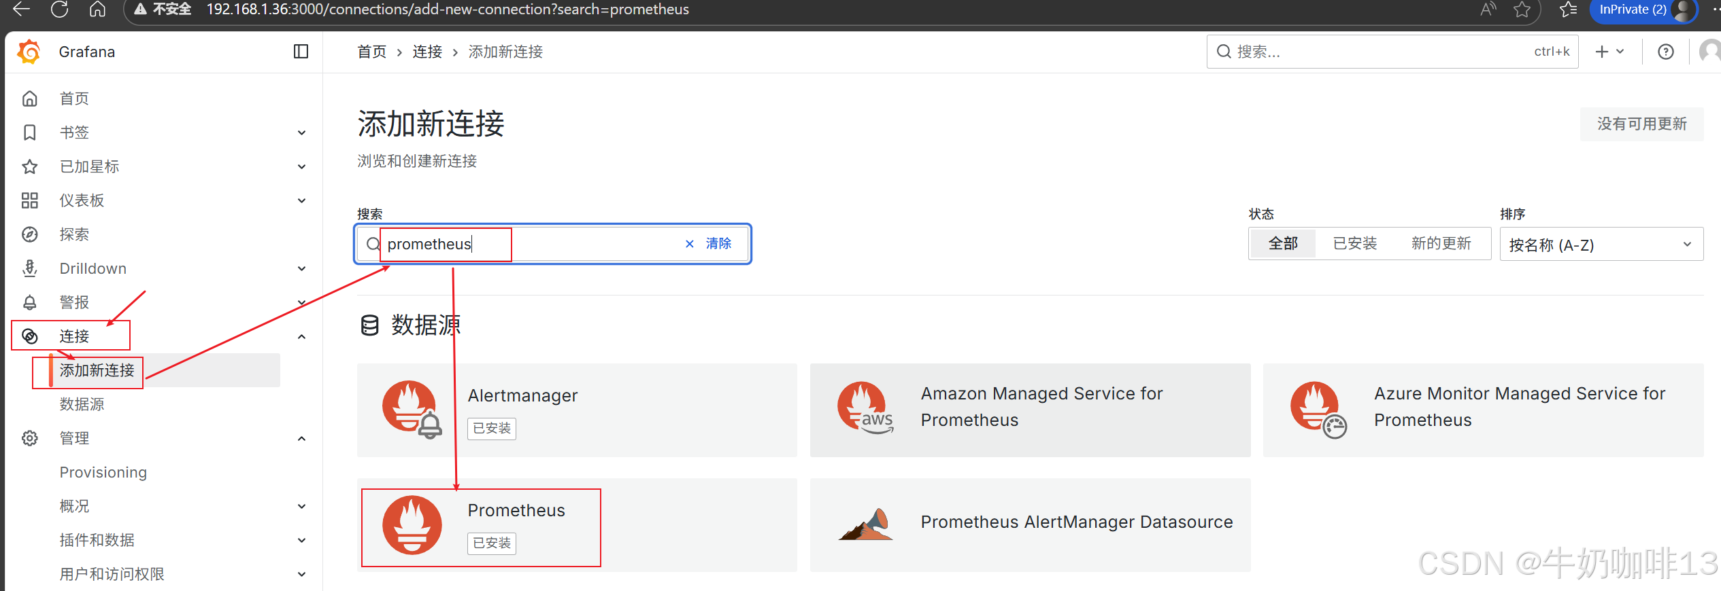Click the user avatar icon in Grafana header
The width and height of the screenshot is (1721, 591).
point(1709,52)
